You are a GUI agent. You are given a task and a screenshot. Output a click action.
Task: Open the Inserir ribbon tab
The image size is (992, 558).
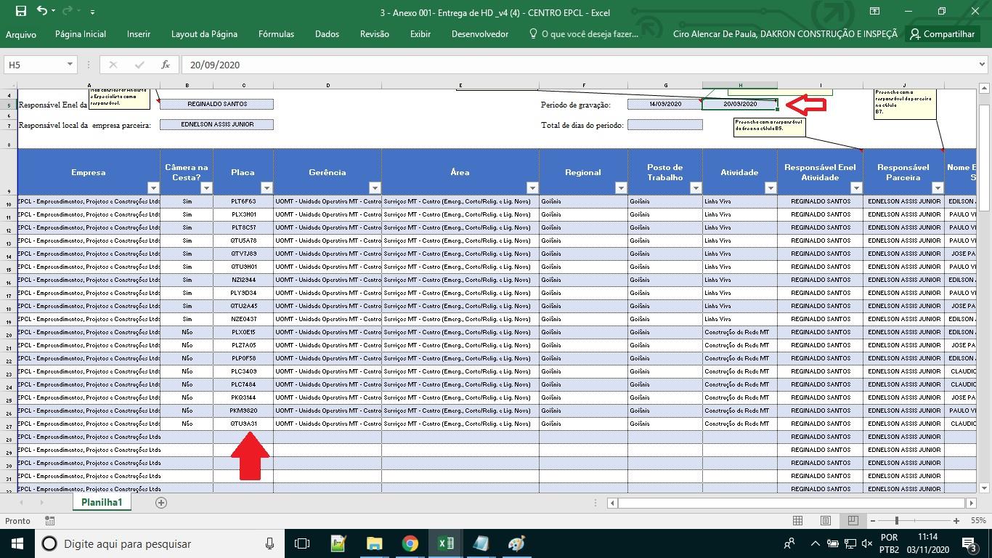[139, 34]
